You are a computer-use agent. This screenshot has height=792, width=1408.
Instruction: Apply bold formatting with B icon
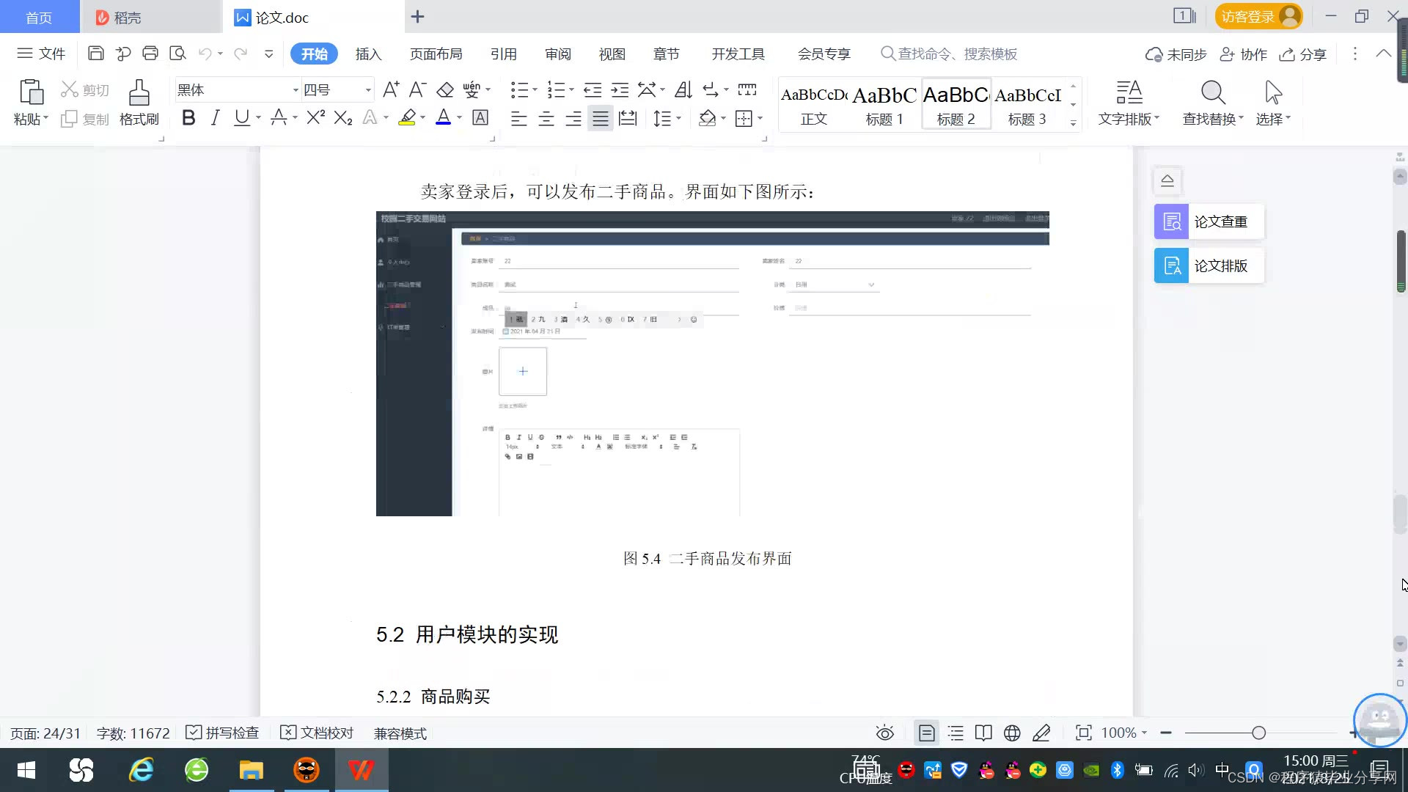pos(188,118)
